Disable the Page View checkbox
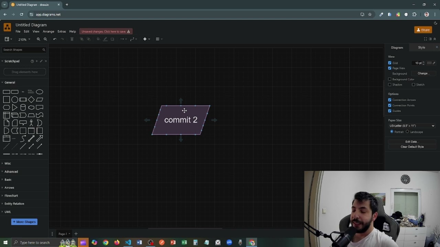Image resolution: width=440 pixels, height=247 pixels. pos(390,68)
